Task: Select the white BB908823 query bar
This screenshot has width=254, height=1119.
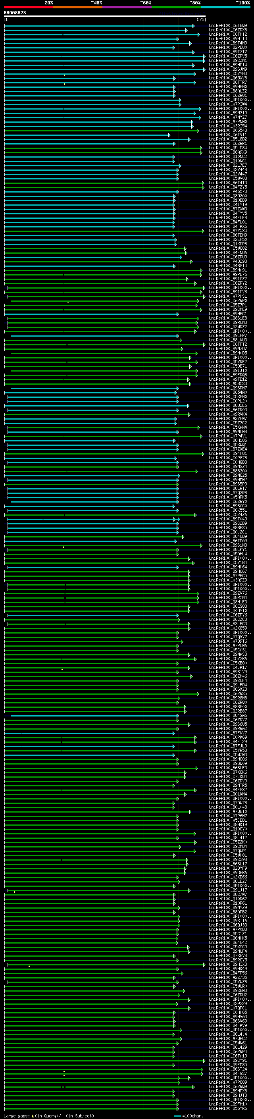Action: (x=105, y=17)
